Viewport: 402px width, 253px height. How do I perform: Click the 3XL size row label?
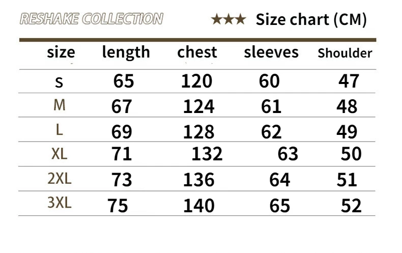tap(60, 203)
